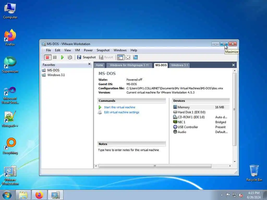267x200 pixels.
Task: Click the Reset toolbar icon
Action: point(70,57)
